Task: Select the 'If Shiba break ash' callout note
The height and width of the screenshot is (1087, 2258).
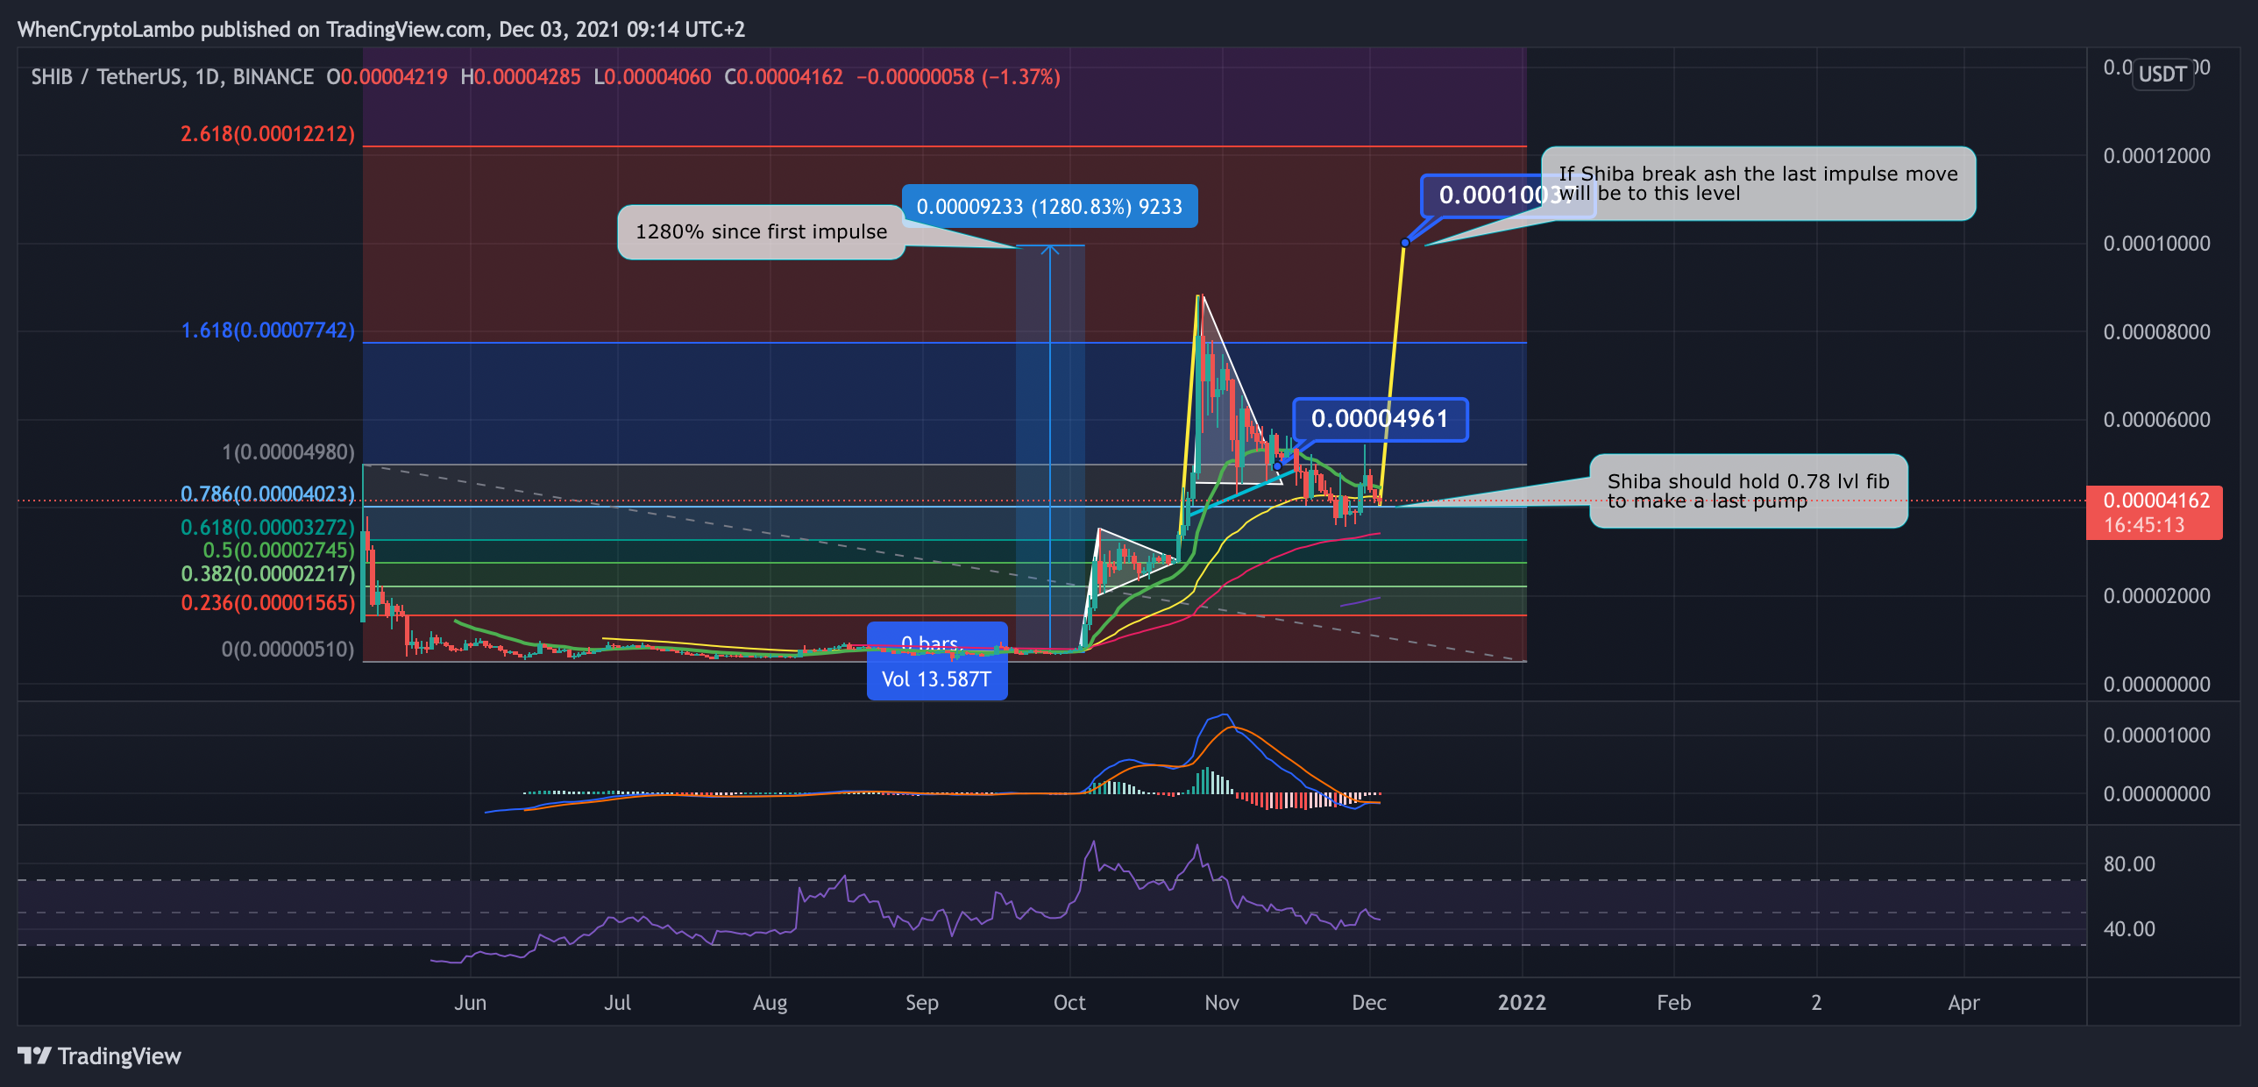Action: (1758, 184)
